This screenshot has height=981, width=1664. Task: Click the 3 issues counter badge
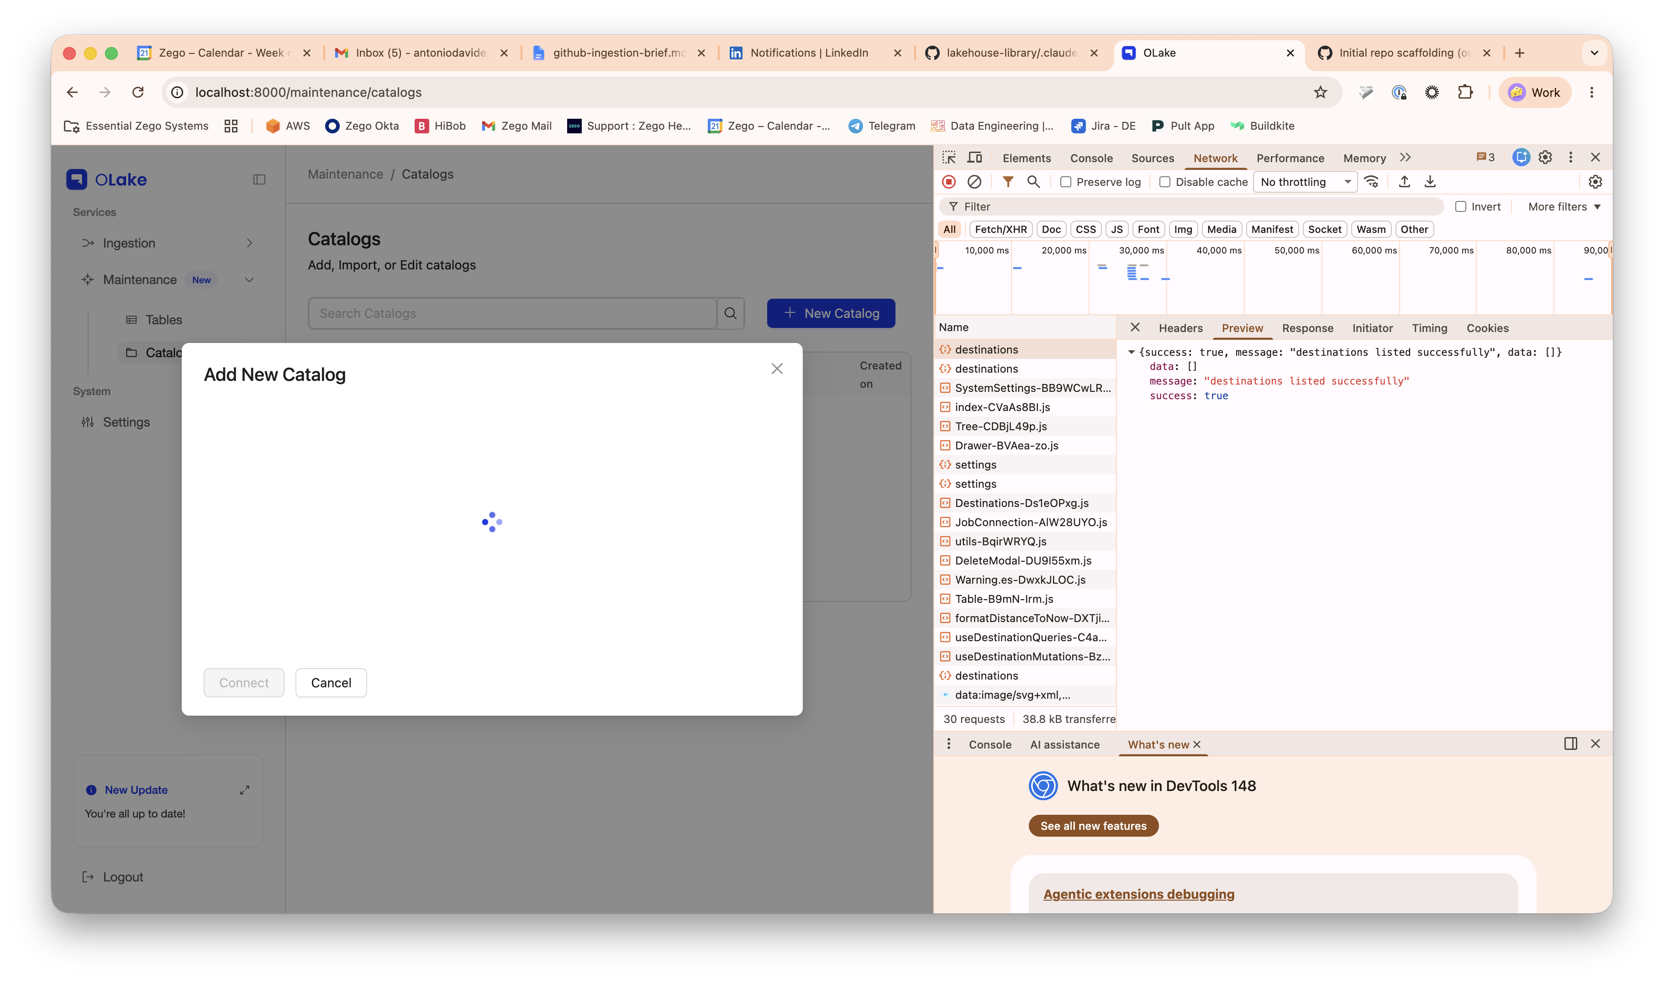pyautogui.click(x=1485, y=157)
